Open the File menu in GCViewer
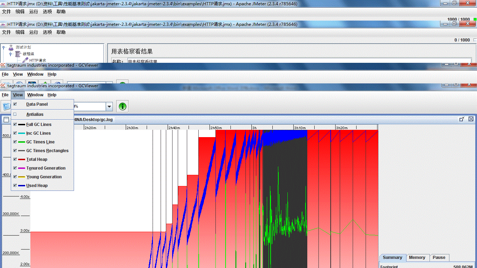477x268 pixels. [x=5, y=95]
